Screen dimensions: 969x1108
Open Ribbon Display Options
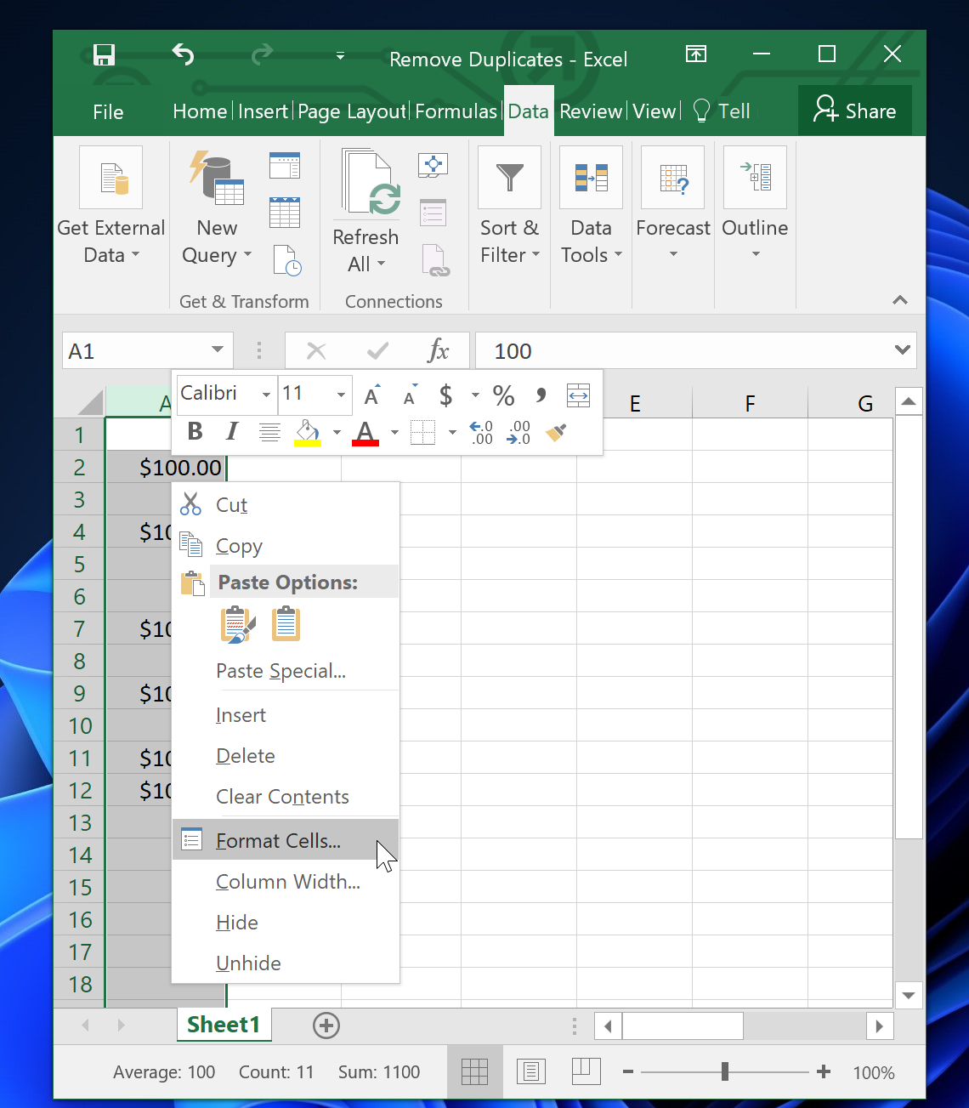pyautogui.click(x=695, y=54)
